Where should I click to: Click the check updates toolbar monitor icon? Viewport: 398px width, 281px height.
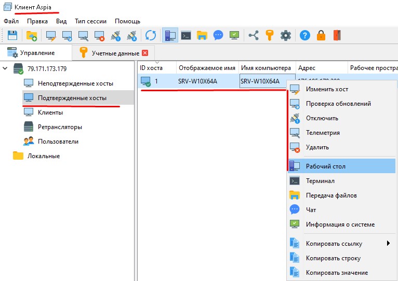[x=67, y=36]
